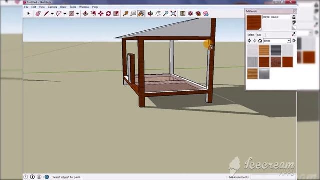Screen dimensions: 320x180
Task: Choose the Offset tool
Action: pyautogui.click(x=93, y=13)
